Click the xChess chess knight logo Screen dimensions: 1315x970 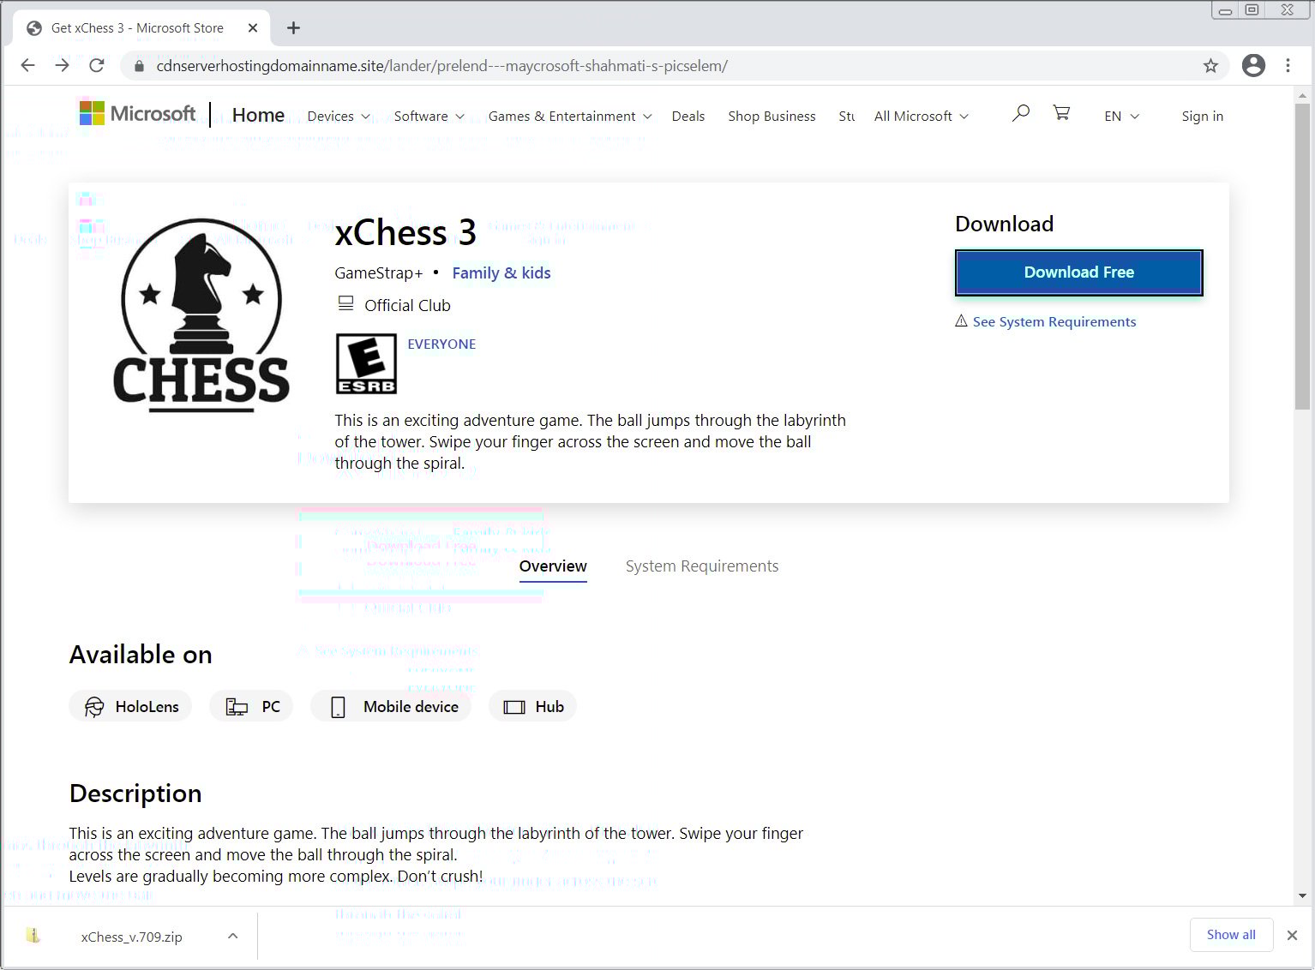click(x=201, y=314)
